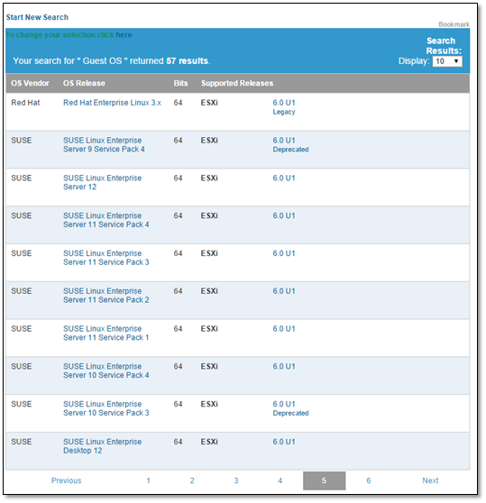This screenshot has width=486, height=503.
Task: Go to the Previous results page
Action: click(67, 480)
